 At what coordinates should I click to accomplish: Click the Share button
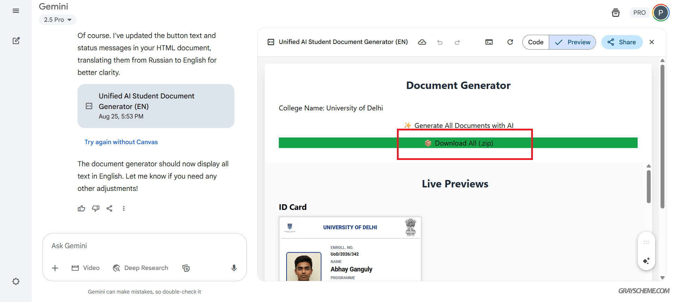point(622,42)
